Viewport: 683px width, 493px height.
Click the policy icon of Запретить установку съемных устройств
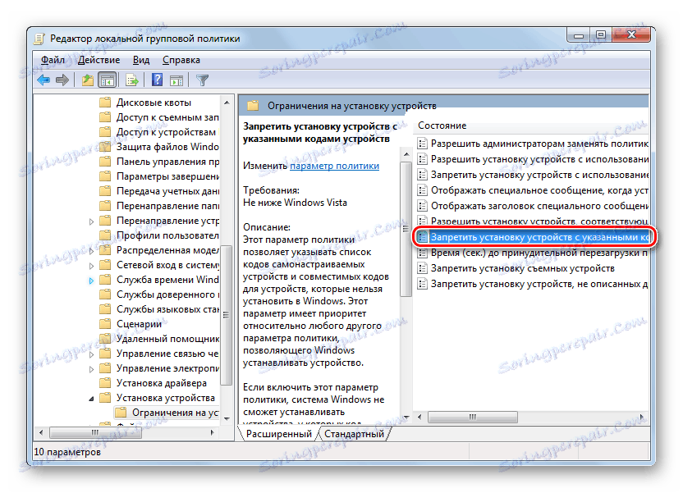click(422, 268)
